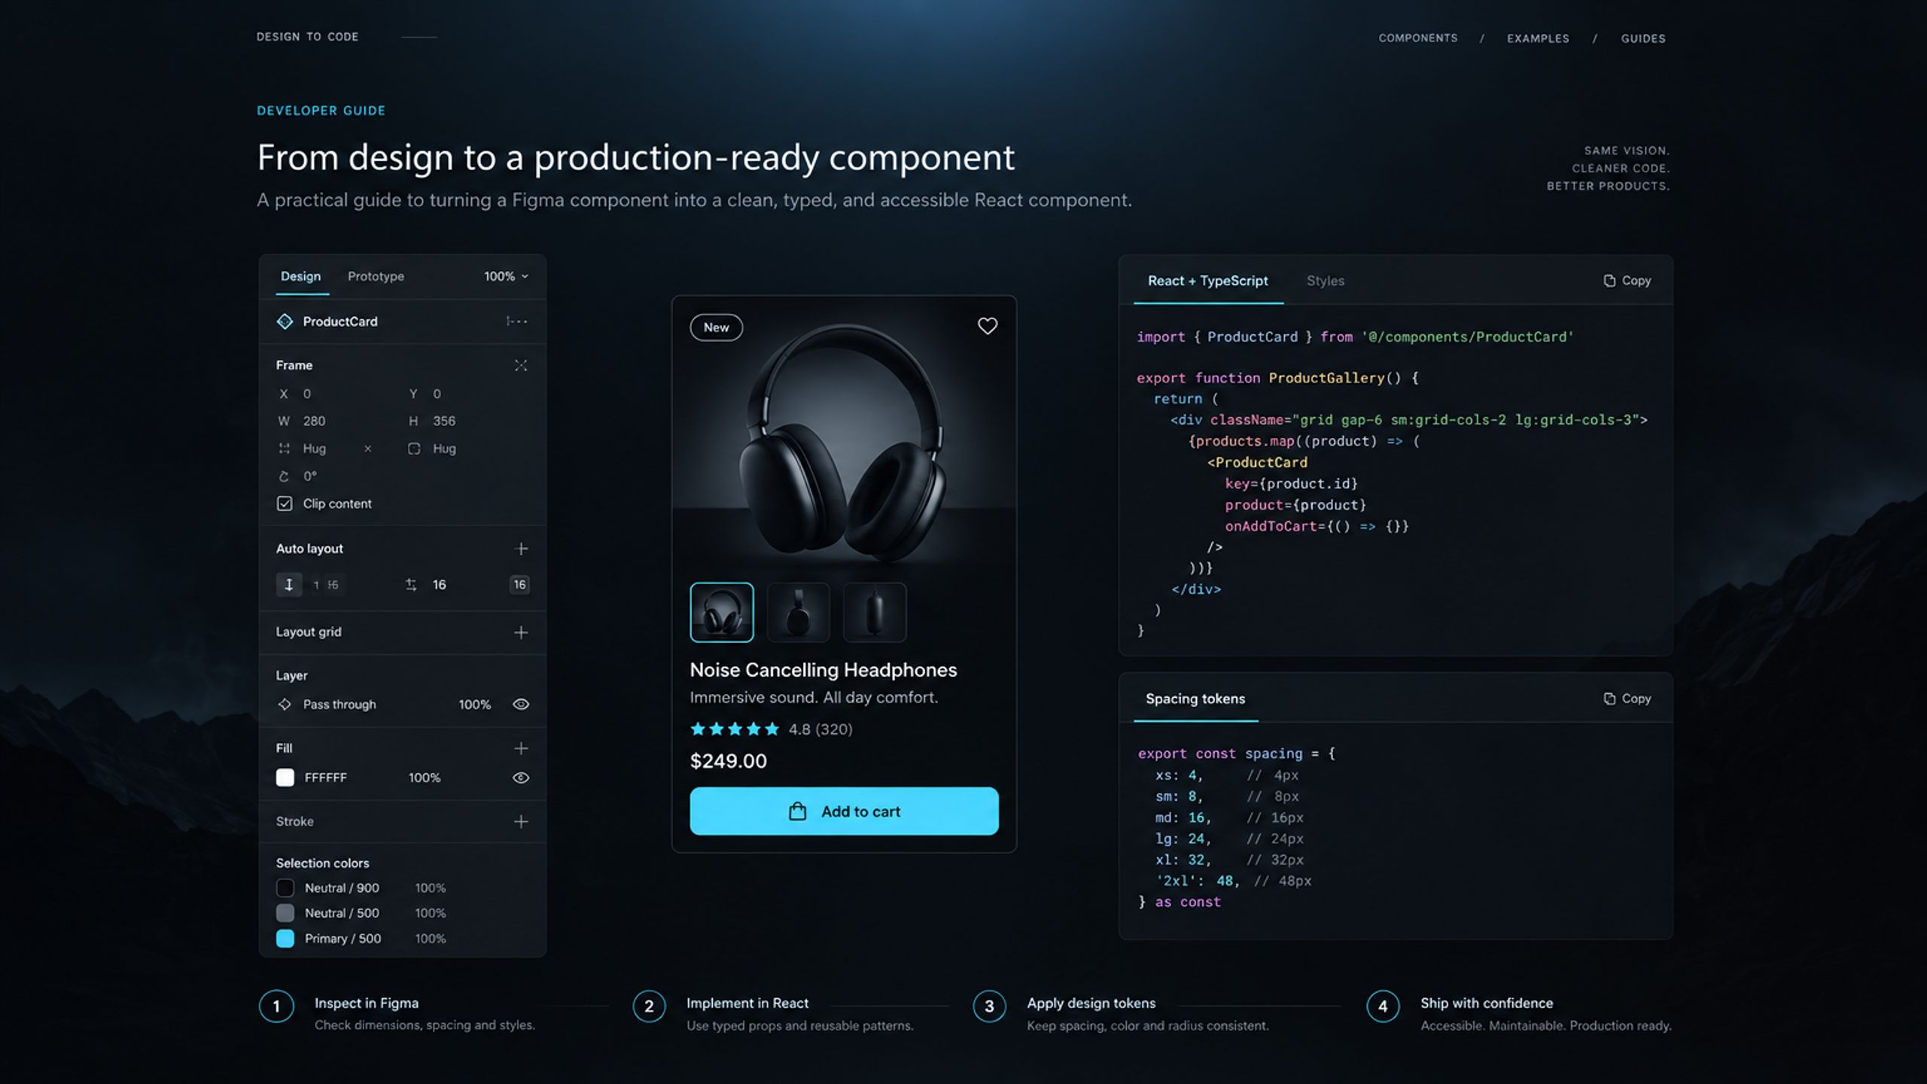1927x1084 pixels.
Task: Add a new Stroke
Action: pos(521,821)
